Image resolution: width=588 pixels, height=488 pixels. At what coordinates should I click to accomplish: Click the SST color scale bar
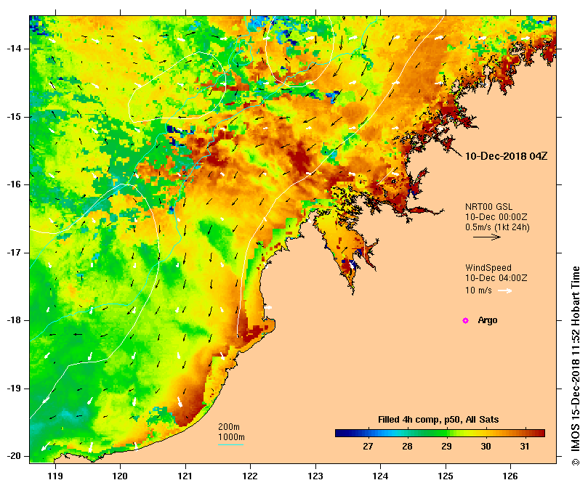click(x=440, y=434)
